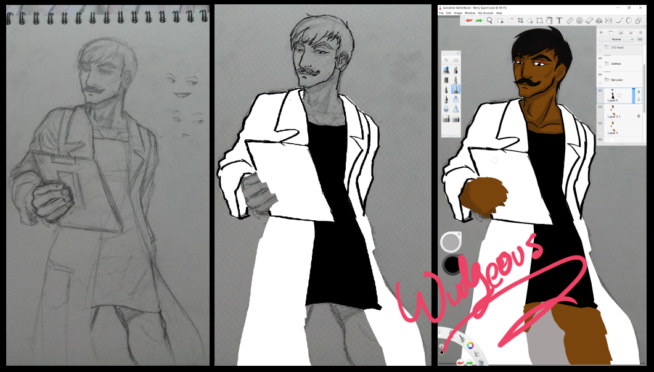The width and height of the screenshot is (654, 372).
Task: Collapse the OG head layer group
Action: [607, 47]
